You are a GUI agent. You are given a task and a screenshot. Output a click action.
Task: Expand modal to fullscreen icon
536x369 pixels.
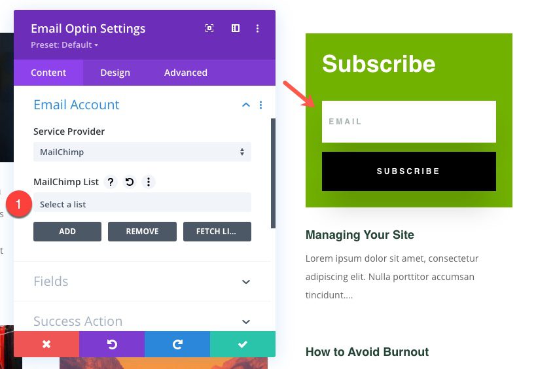coord(209,28)
